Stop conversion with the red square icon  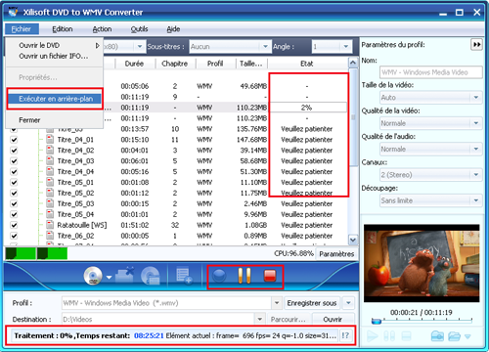(270, 276)
